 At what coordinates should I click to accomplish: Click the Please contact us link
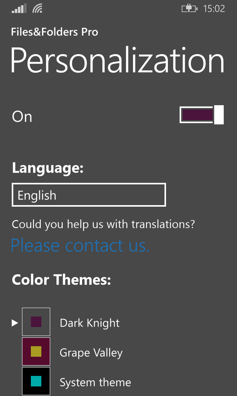[x=80, y=245]
